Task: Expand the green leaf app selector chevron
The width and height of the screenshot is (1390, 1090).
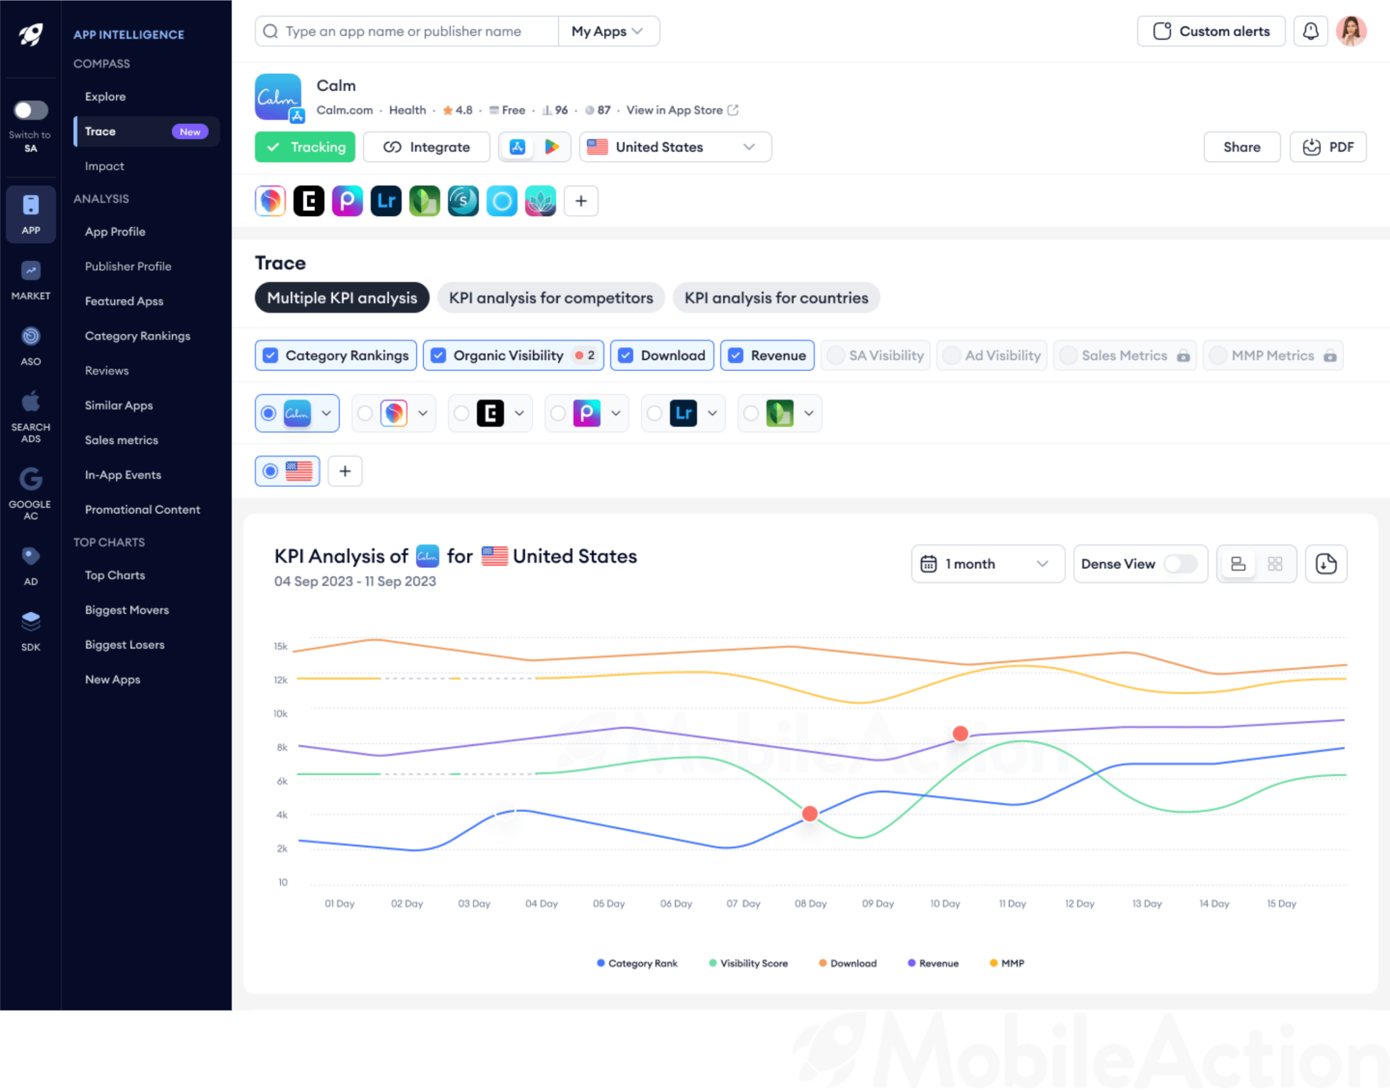Action: click(x=808, y=414)
